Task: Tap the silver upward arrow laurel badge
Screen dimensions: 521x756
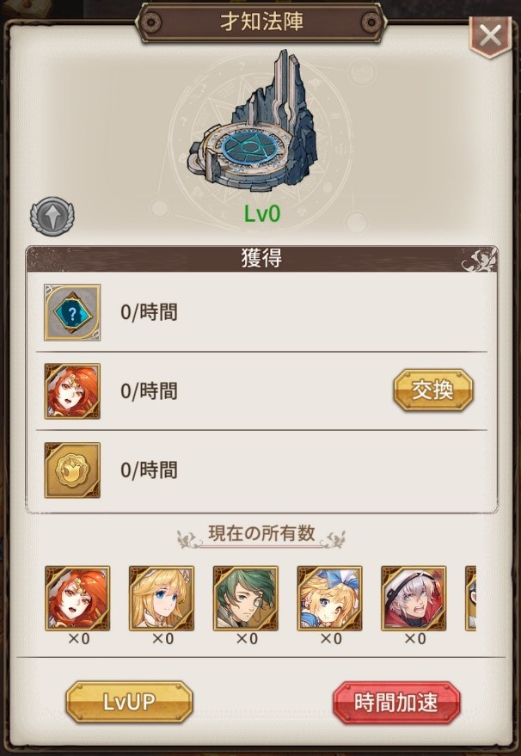Action: click(x=52, y=216)
